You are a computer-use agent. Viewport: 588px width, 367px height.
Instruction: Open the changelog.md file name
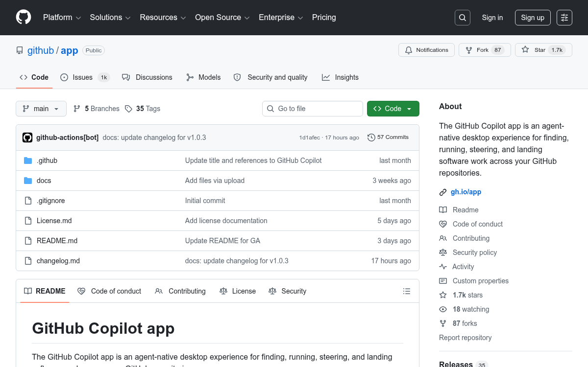(58, 261)
